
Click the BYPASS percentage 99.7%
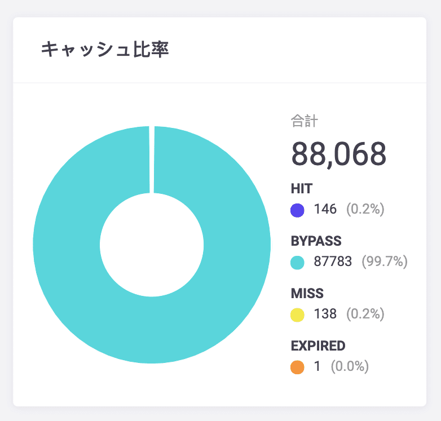(385, 262)
